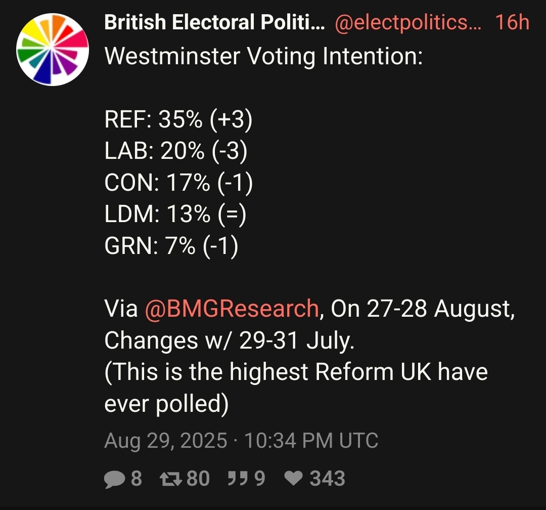Screen dimensions: 546x510
Task: Click the British Electoral Politics display name
Action: pyautogui.click(x=214, y=22)
